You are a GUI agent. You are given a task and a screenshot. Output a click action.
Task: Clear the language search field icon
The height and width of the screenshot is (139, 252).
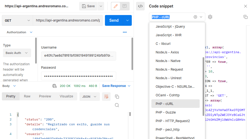(195, 17)
